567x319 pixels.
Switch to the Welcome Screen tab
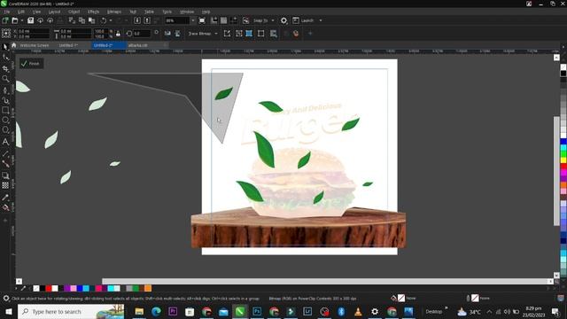(35, 45)
